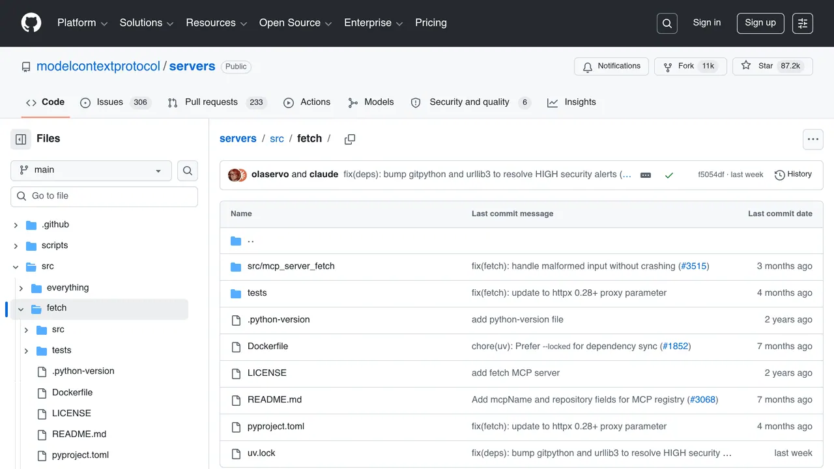Star the repository button
Screen dimensions: 834x469
click(773, 66)
